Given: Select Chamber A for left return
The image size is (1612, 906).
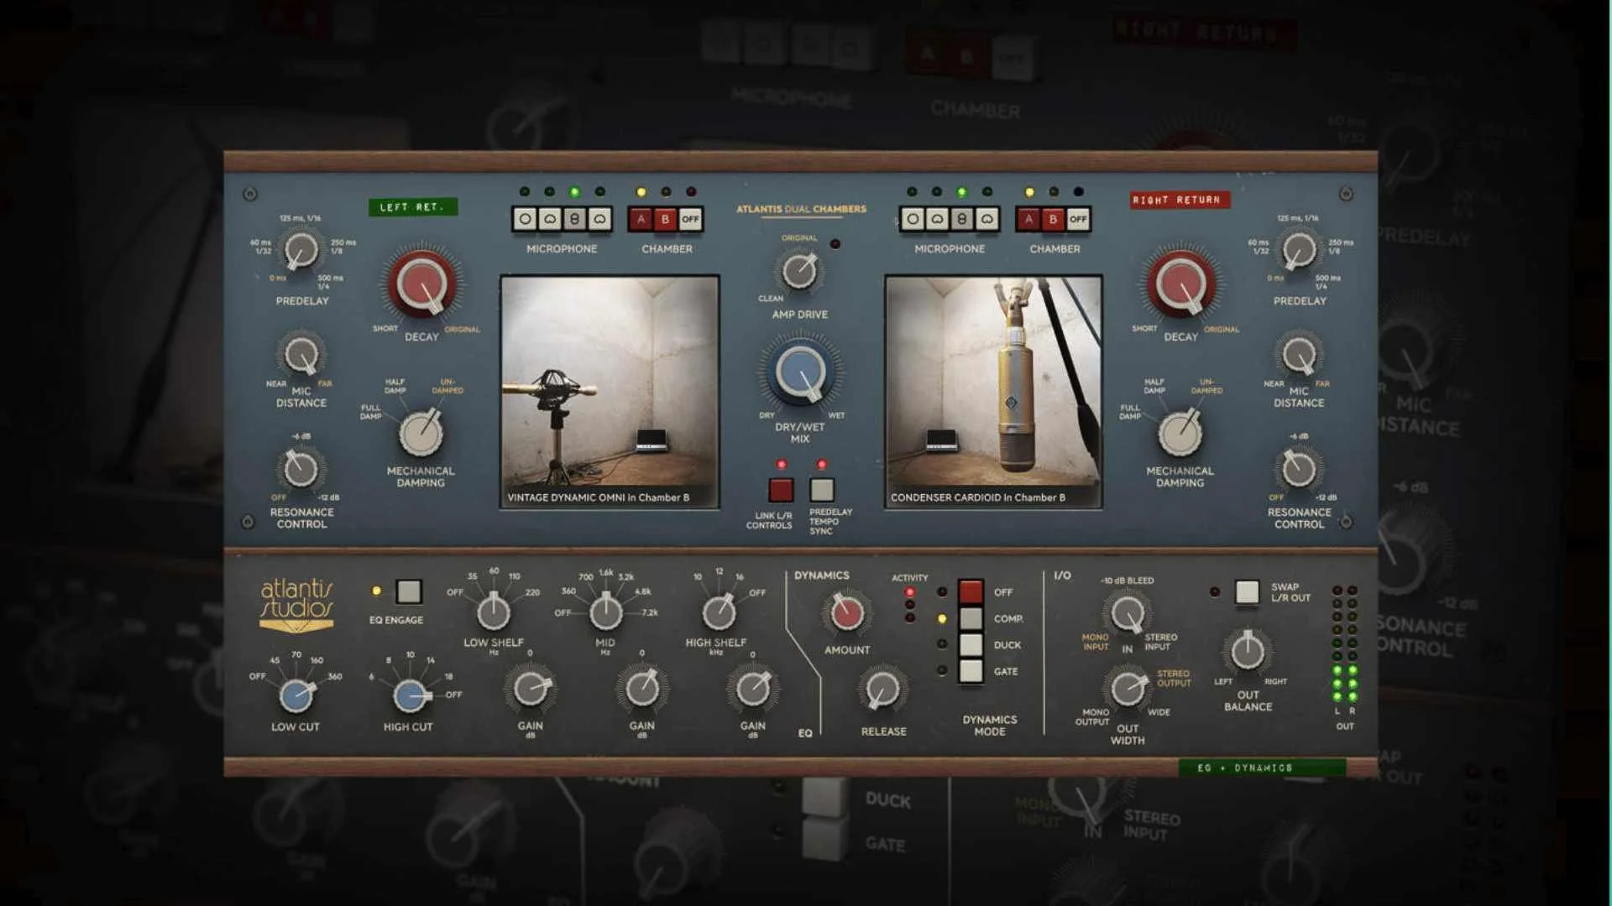Looking at the screenshot, I should point(641,219).
